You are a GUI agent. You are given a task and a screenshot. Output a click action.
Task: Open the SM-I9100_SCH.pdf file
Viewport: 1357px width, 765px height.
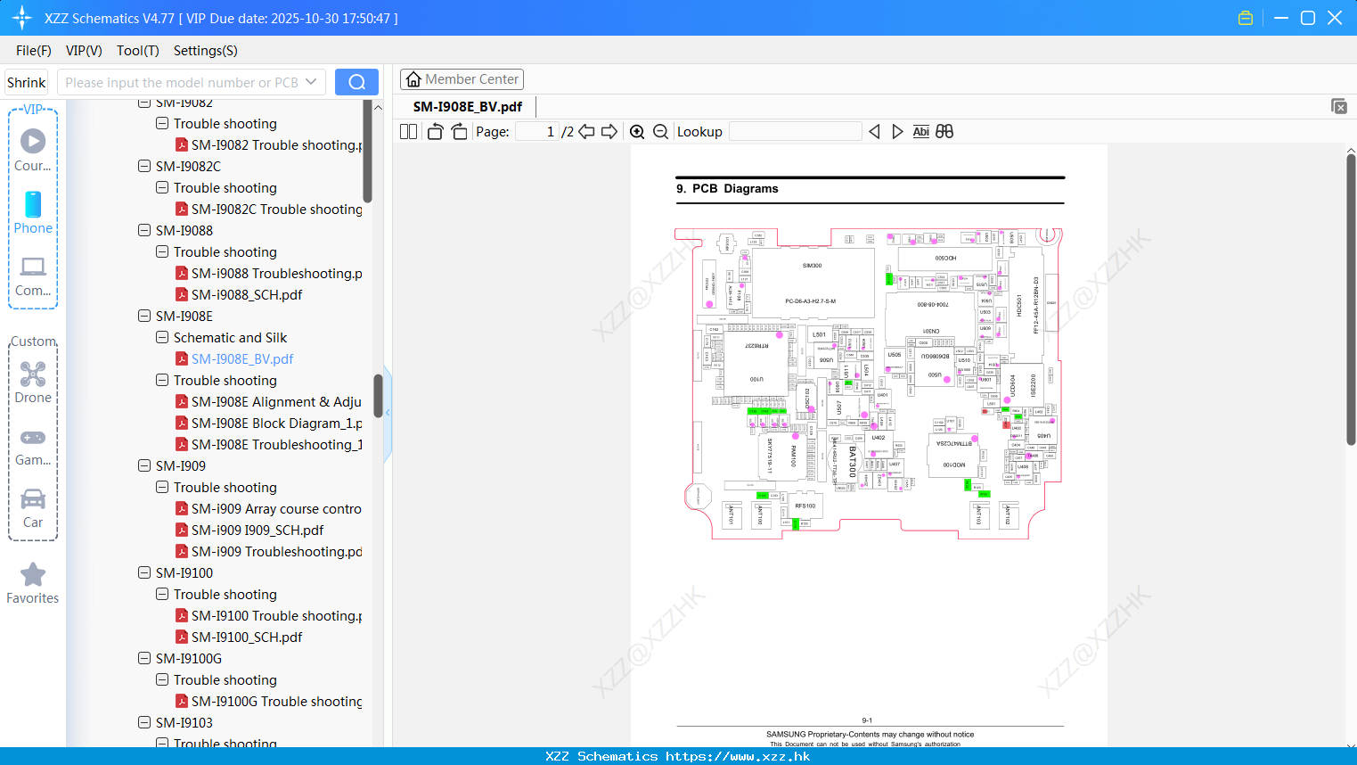pos(239,637)
